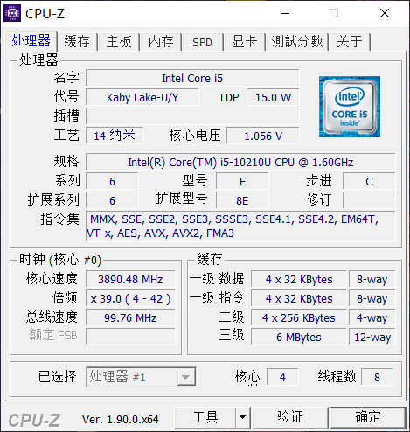This screenshot has height=432, width=410.
Task: Expand the 工具 dropdown arrow
Action: (242, 417)
